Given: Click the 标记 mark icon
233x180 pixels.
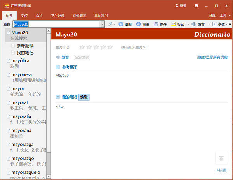Looking at the screenshot, I should 174,24.
